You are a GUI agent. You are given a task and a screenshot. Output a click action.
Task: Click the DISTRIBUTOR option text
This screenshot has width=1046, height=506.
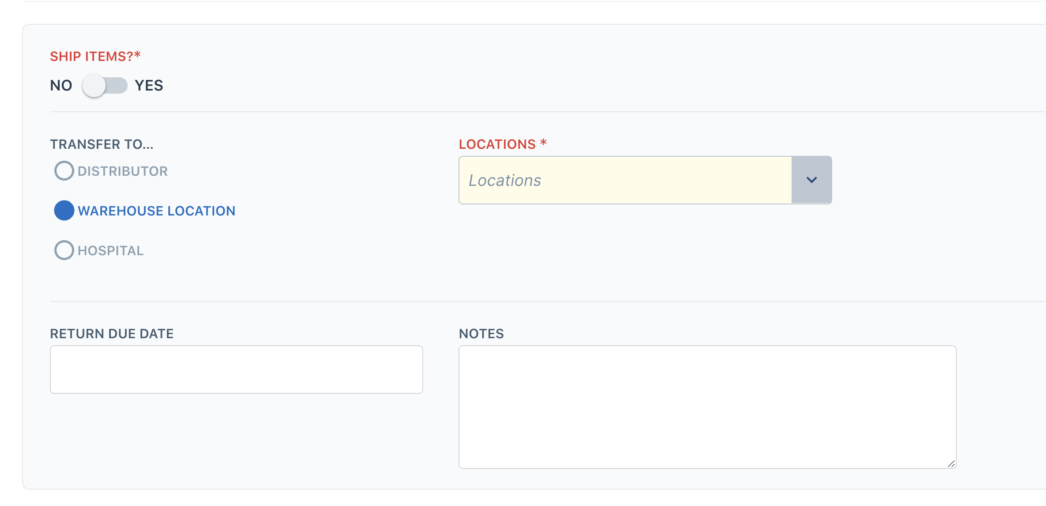coord(123,171)
